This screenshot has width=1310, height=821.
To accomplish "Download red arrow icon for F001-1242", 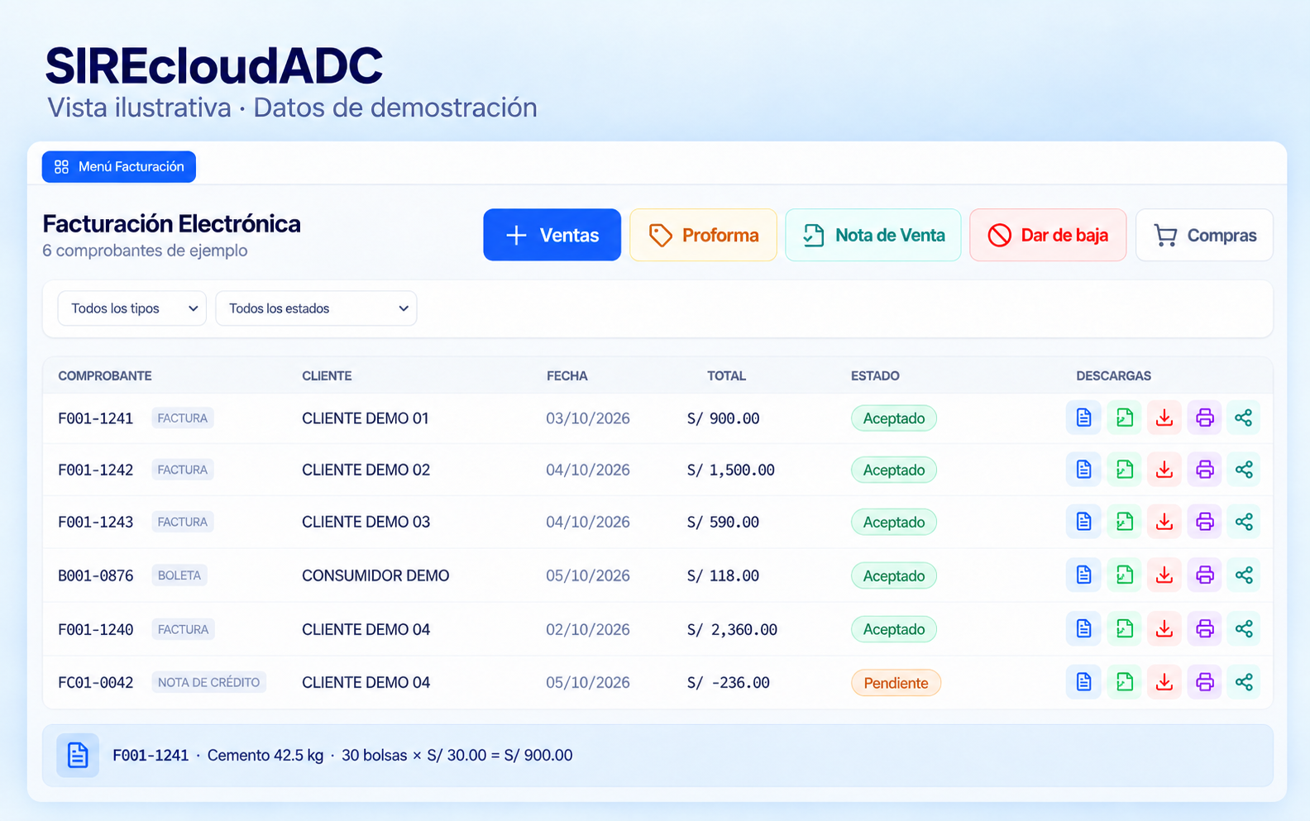I will click(1164, 470).
